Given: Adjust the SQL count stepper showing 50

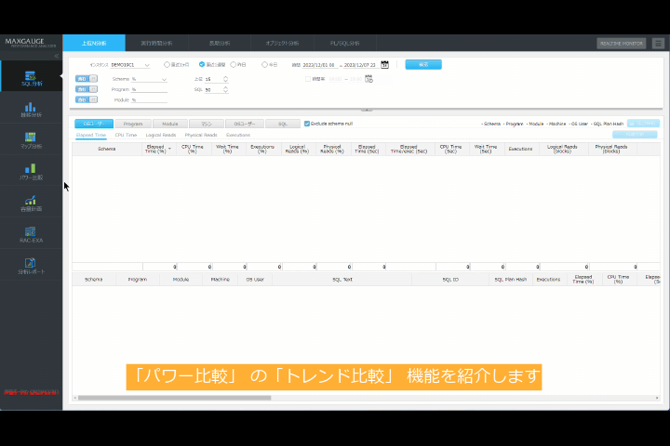Looking at the screenshot, I should (225, 89).
